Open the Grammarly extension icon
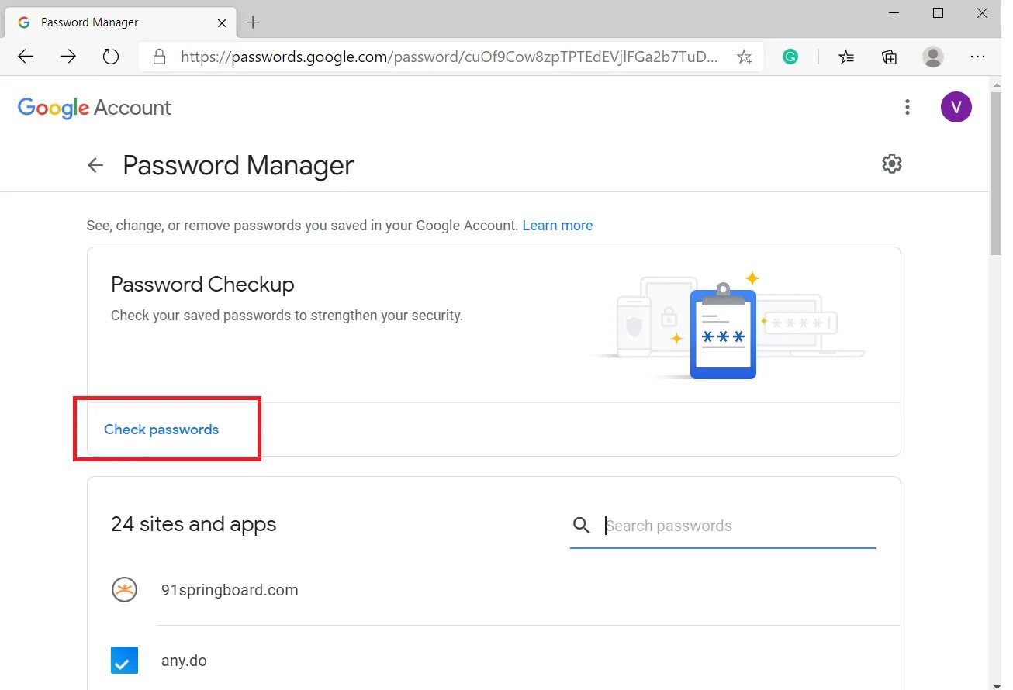This screenshot has height=690, width=1013. coord(790,56)
